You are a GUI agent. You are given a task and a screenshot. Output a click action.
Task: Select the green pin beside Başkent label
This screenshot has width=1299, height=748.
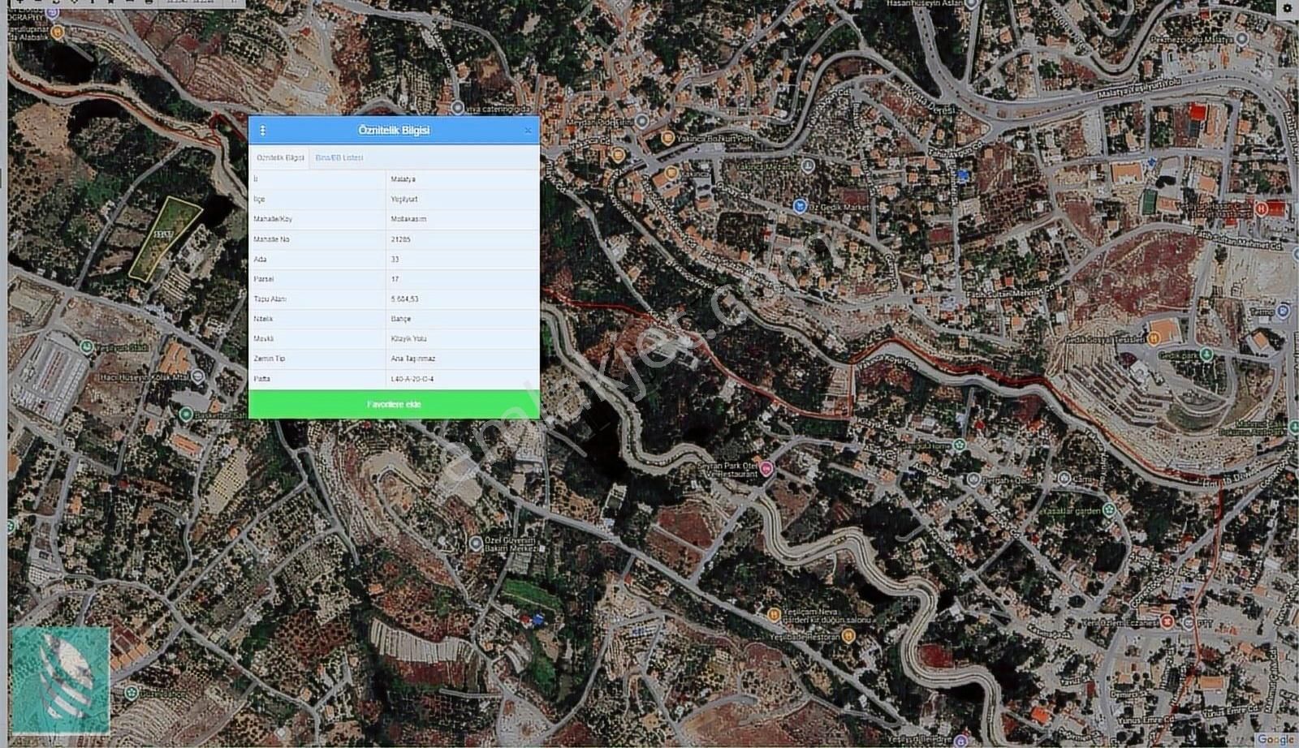click(186, 415)
